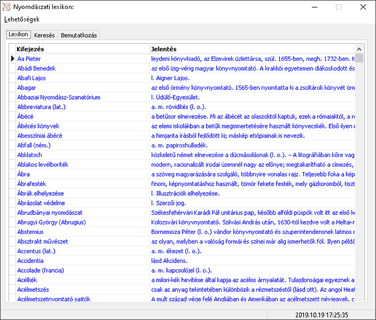Select the current-row arrow indicator for Aa Pieter
The image size is (376, 320).
coord(13,59)
